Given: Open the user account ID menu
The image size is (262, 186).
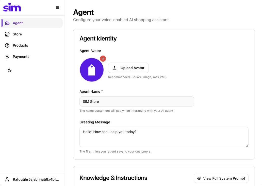Looking at the screenshot, I should (x=36, y=179).
